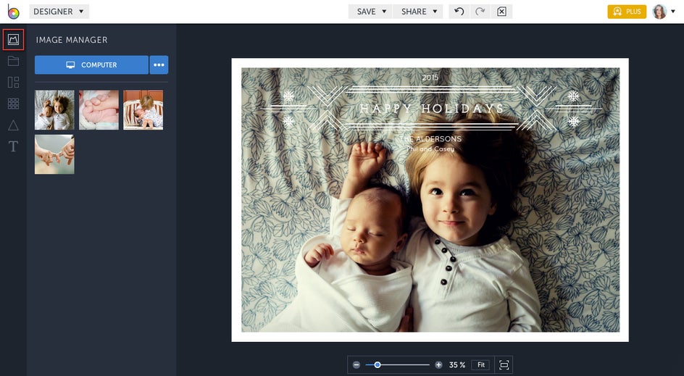
Task: Click the IMAGE MANAGER panel title
Action: pos(72,40)
